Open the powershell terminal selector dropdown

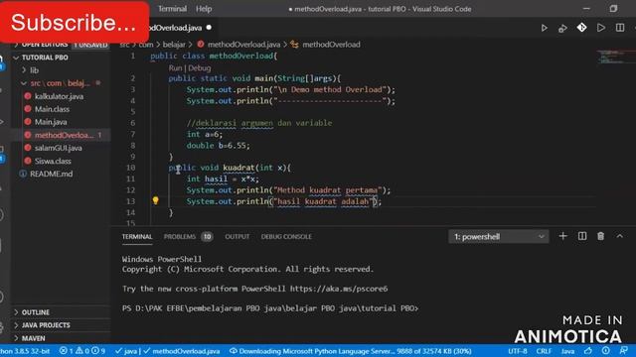click(499, 236)
